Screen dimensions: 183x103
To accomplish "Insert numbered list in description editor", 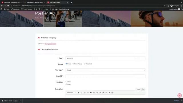I will tap(88, 93).
